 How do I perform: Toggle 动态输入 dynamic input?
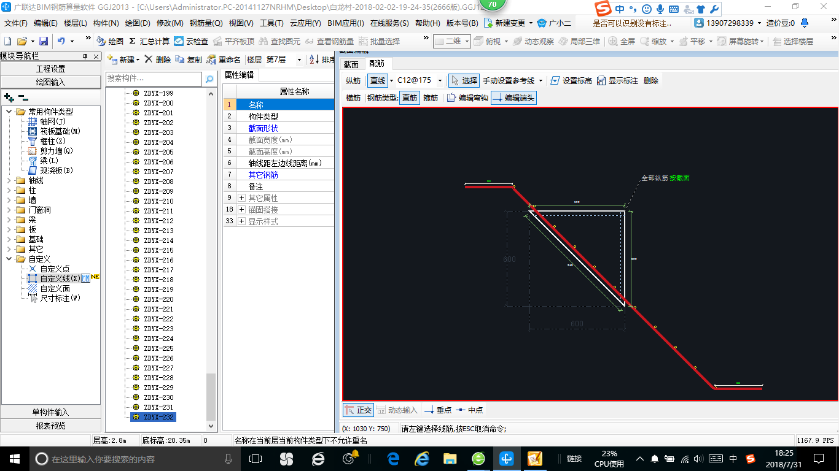397,410
